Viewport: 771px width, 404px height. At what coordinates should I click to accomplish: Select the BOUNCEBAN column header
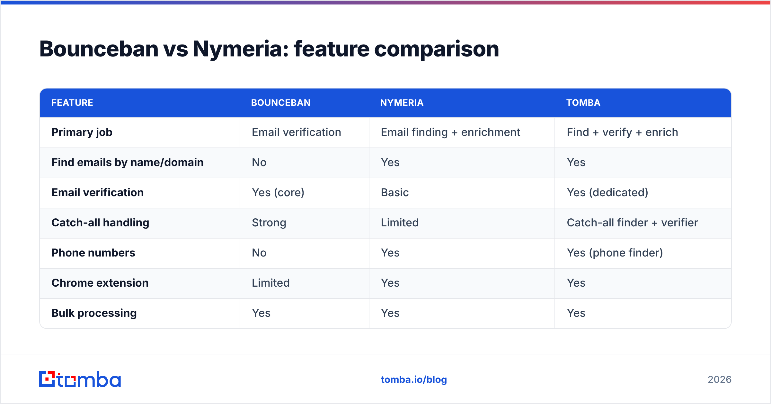(281, 103)
